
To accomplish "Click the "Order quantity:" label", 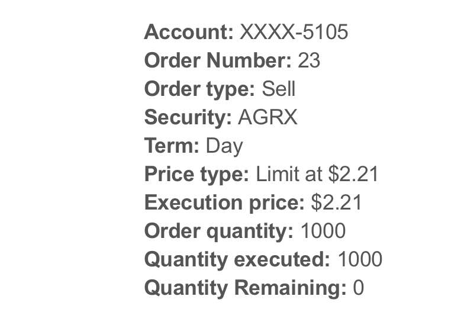I will tap(218, 231).
